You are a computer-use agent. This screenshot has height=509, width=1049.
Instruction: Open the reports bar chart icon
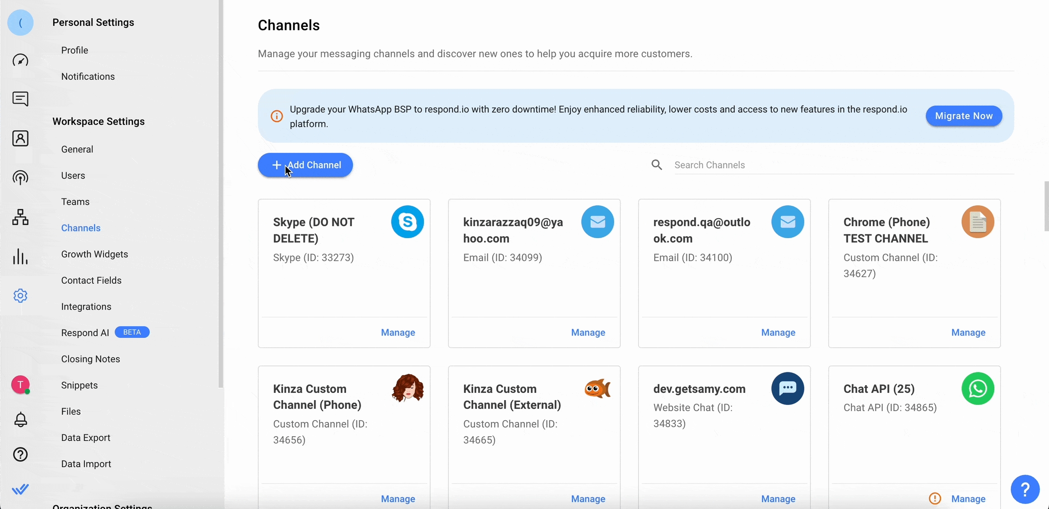click(x=20, y=257)
